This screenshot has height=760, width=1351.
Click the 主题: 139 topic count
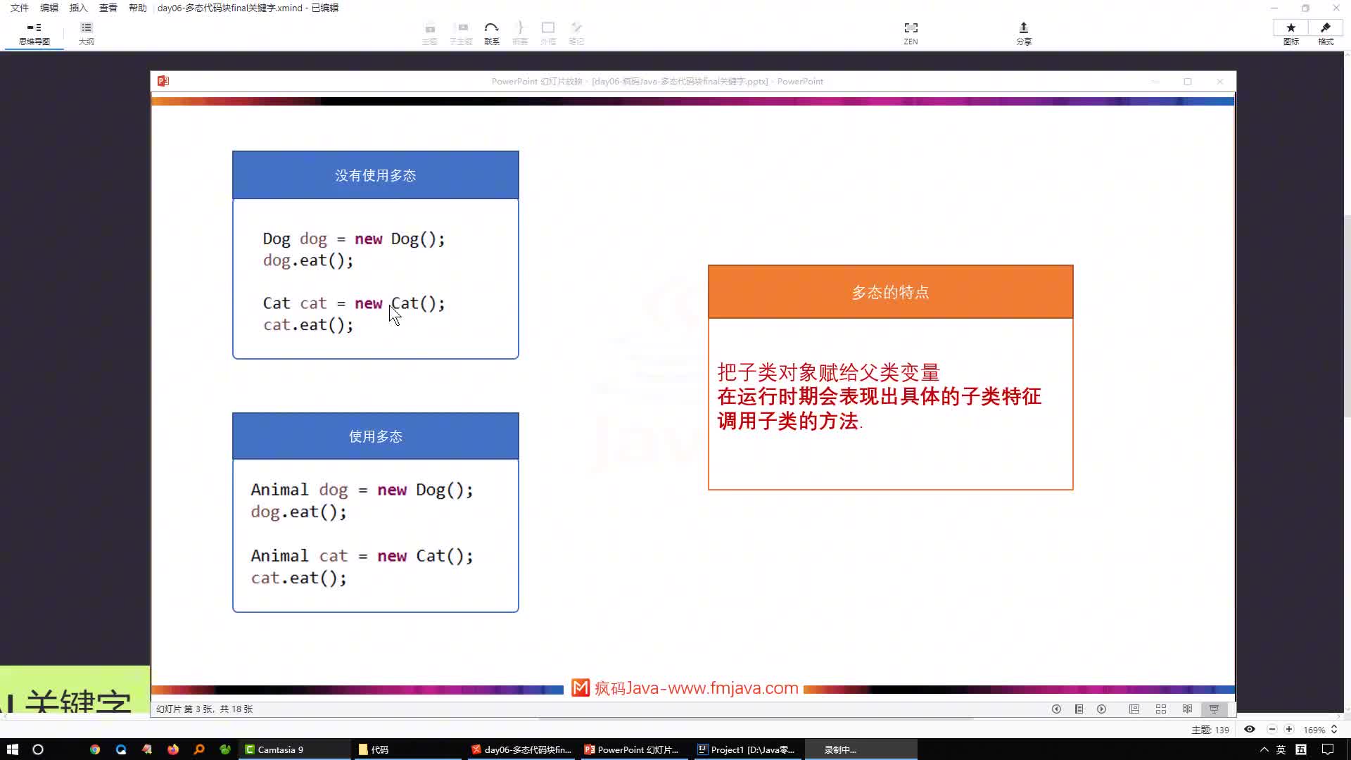pos(1210,730)
